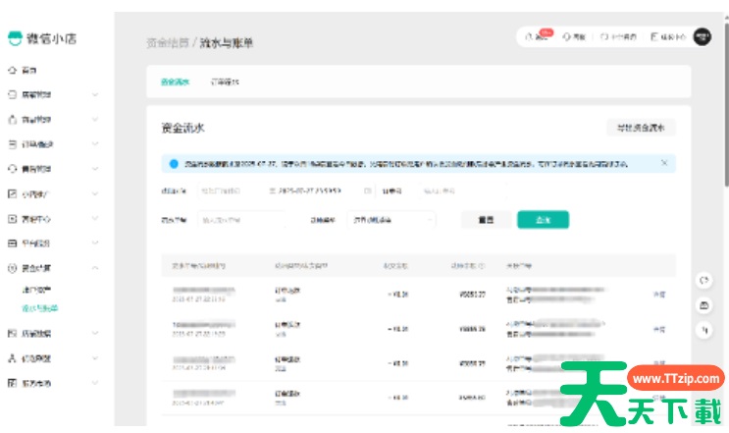Click the bottom floating icon on right edge

tap(703, 331)
